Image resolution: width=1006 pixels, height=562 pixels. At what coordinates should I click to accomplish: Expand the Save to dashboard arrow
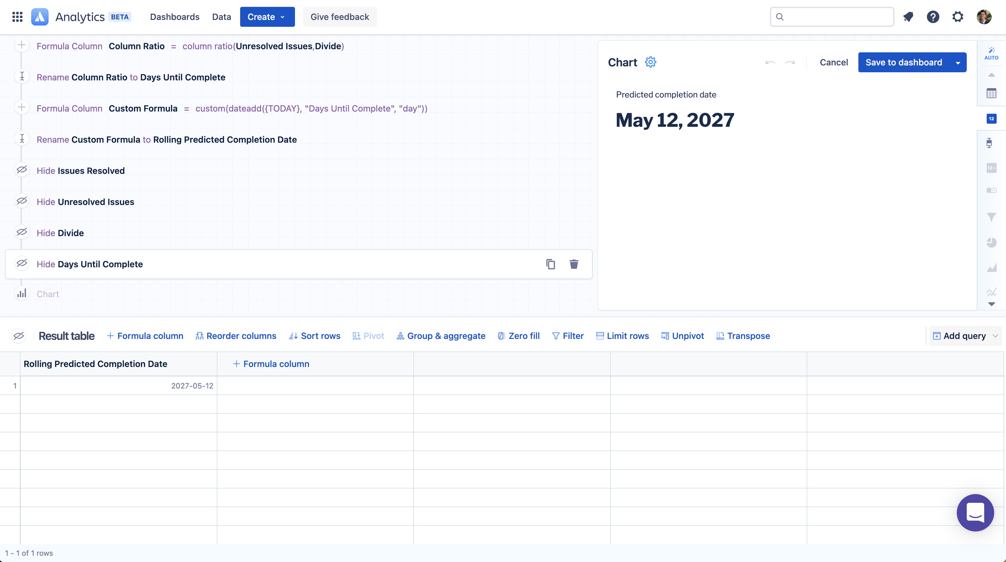pos(958,63)
